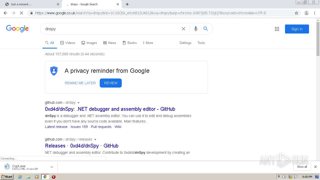Click Show all downloads button
The image size is (320, 180).
pyautogui.click(x=302, y=167)
